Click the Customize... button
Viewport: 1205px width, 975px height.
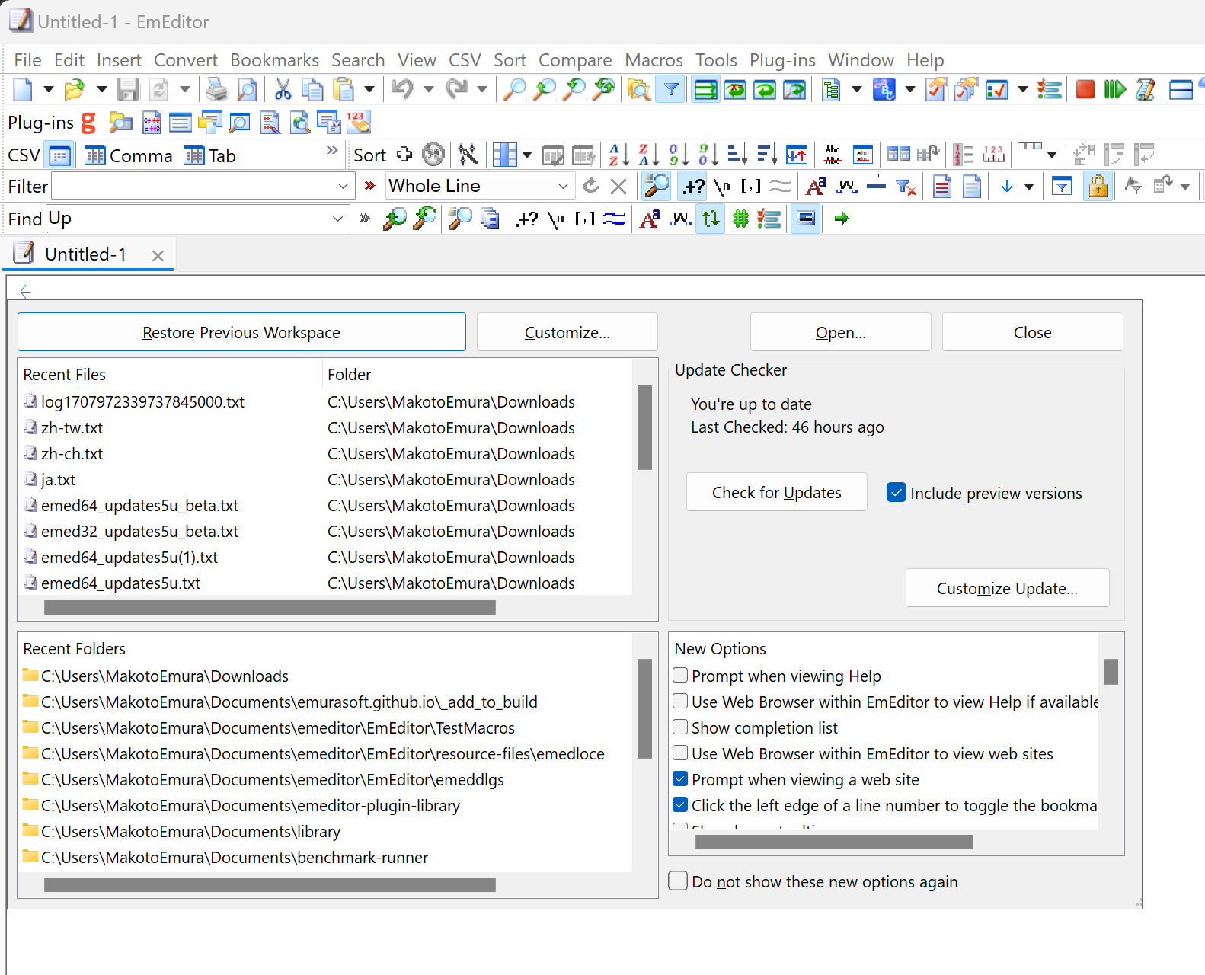[567, 332]
